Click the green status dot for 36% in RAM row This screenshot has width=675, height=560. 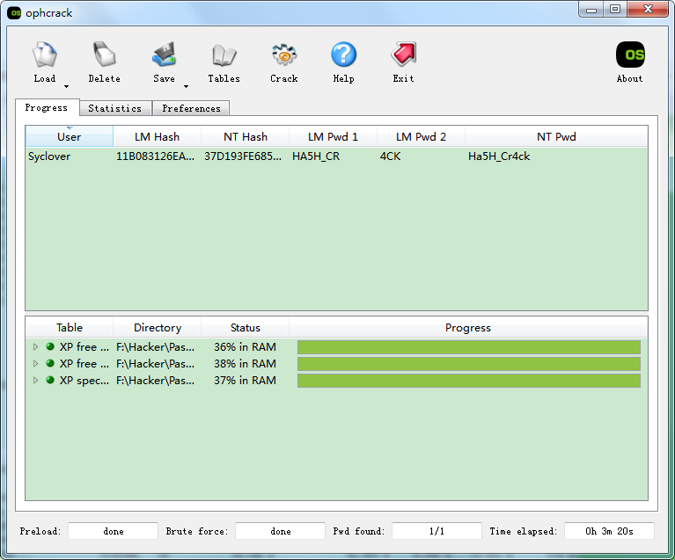click(x=50, y=346)
